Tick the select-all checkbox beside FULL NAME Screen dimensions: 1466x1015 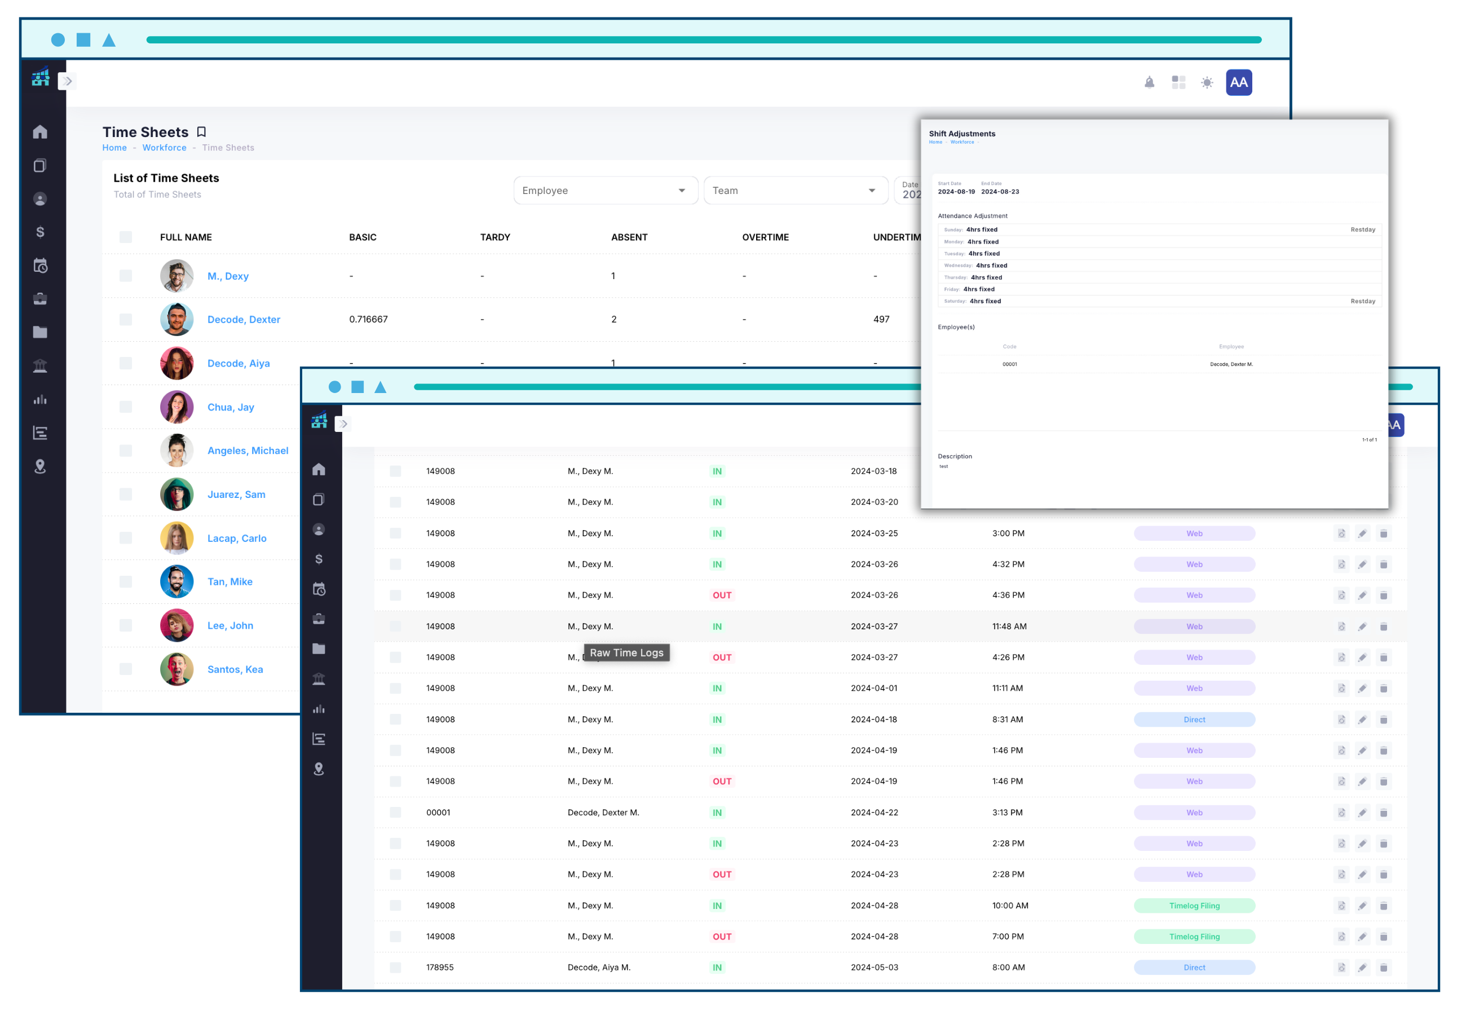[x=126, y=237]
